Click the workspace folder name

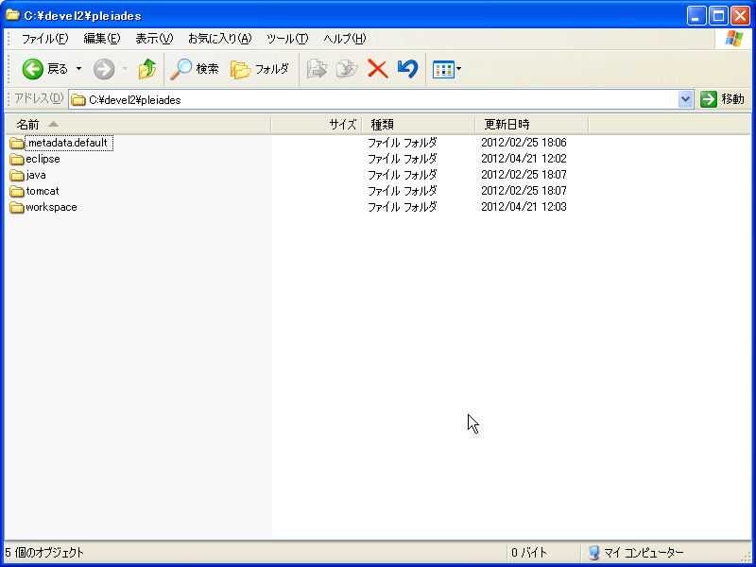[51, 207]
